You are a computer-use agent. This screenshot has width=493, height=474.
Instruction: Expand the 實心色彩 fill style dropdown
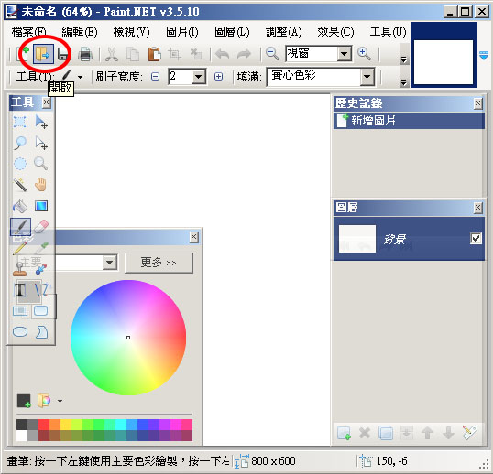pos(367,77)
